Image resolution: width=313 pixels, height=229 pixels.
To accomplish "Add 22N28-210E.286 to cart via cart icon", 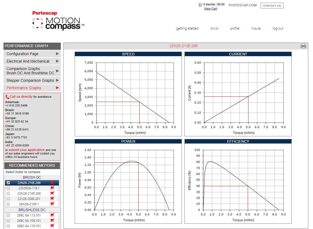I will pos(52,183).
